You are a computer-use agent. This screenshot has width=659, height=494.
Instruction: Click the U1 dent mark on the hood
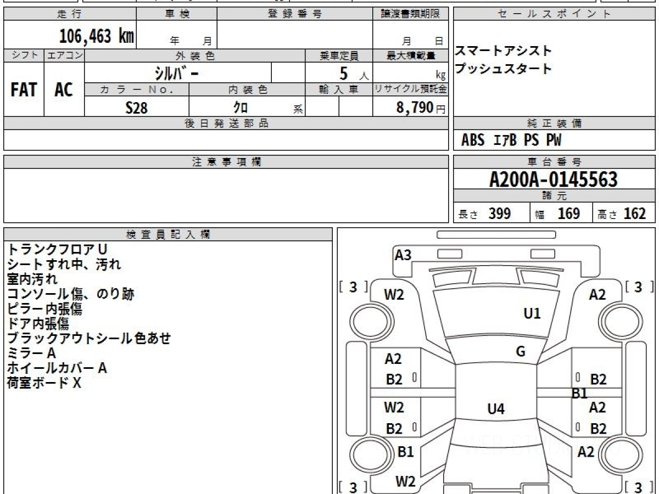coord(532,313)
